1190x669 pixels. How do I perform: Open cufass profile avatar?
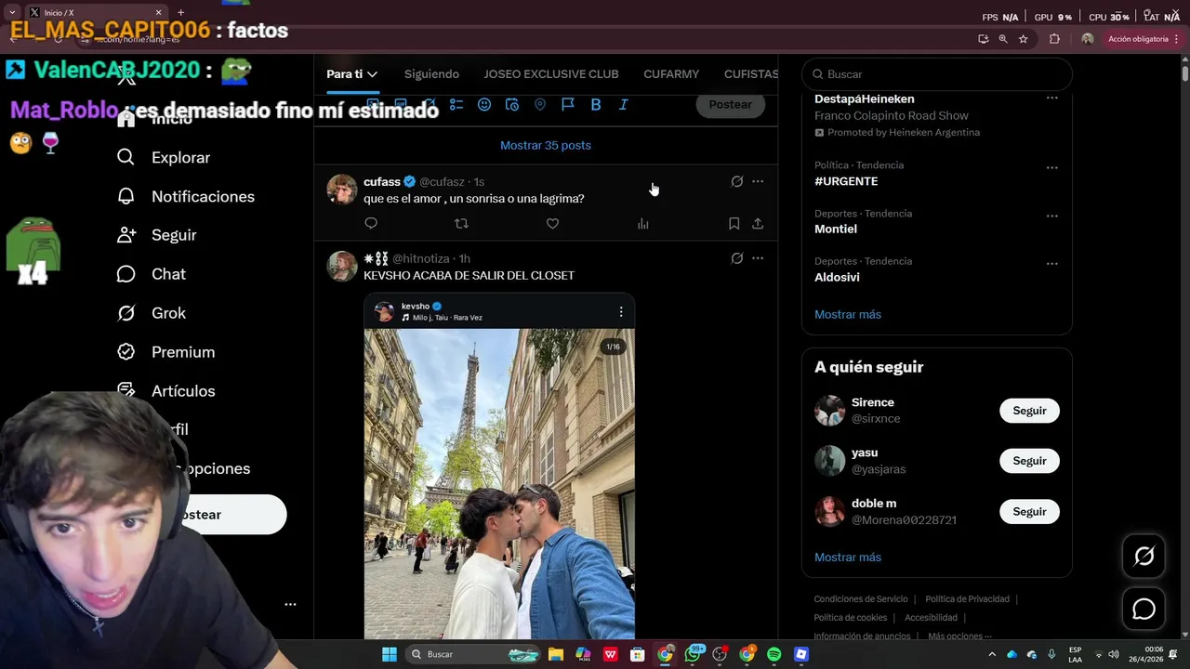pyautogui.click(x=342, y=189)
